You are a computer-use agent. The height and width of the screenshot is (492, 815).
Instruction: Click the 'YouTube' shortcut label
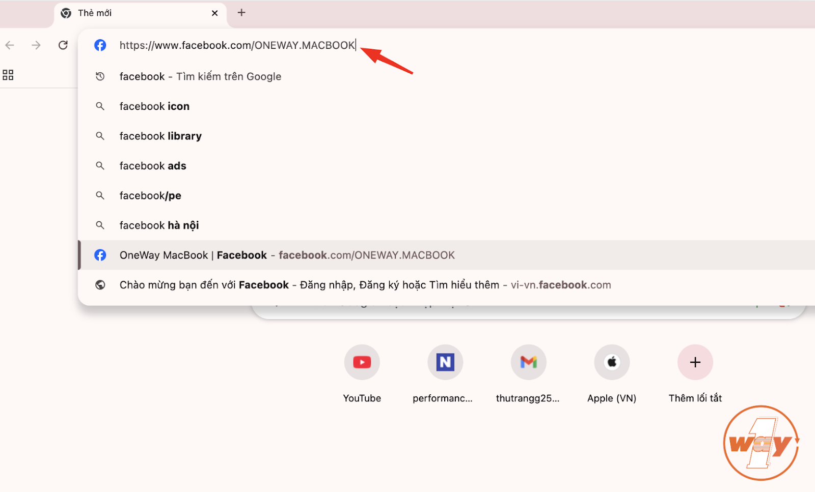point(362,398)
